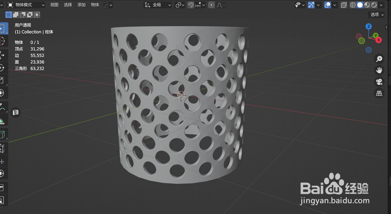Click the vertex count 31,296
This screenshot has height=214, width=391.
click(x=37, y=49)
